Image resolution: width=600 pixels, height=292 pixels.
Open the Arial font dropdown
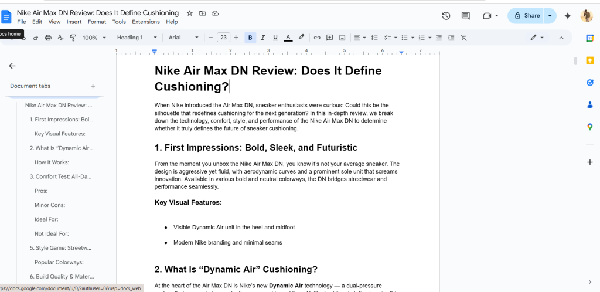(183, 38)
